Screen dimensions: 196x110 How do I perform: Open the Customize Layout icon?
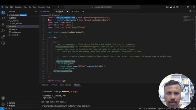(x=177, y=7)
